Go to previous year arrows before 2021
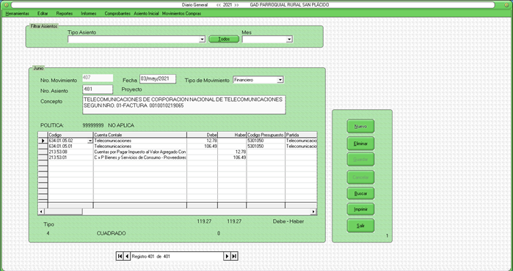The image size is (513, 271). click(x=219, y=5)
